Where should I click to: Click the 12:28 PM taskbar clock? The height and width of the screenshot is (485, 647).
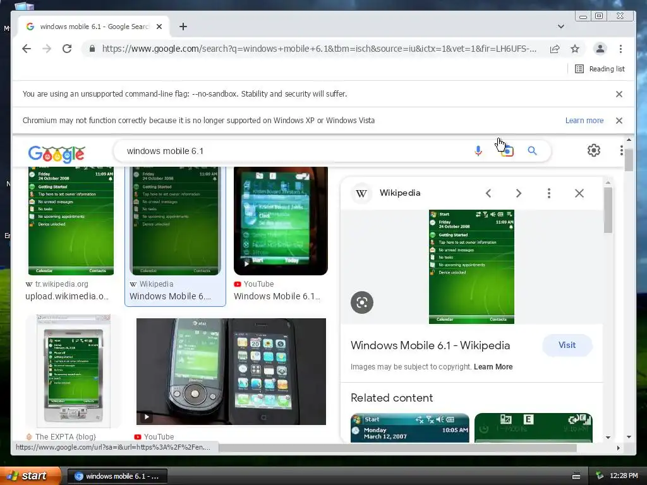tap(624, 476)
